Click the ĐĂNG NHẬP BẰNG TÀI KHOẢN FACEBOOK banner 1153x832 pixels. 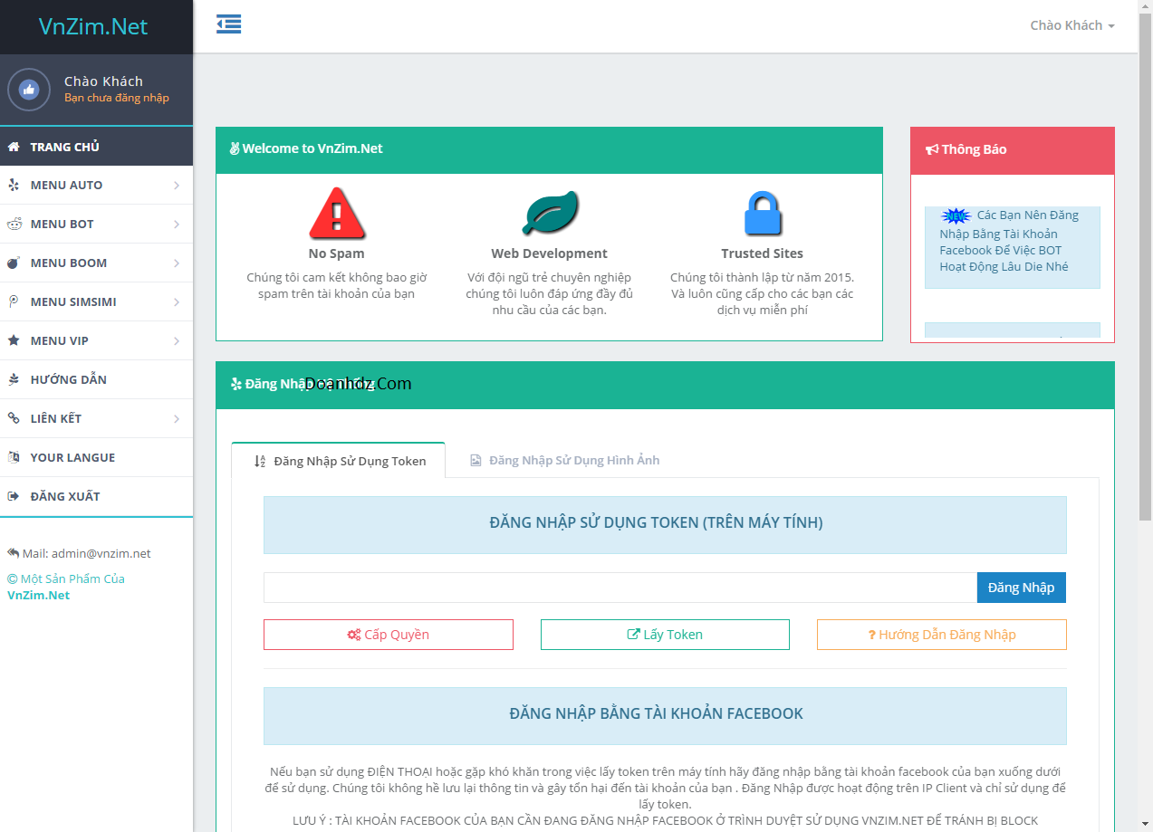pos(665,716)
